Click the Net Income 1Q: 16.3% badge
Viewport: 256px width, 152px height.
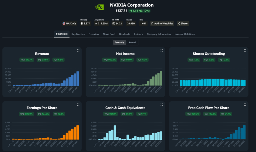142,60
